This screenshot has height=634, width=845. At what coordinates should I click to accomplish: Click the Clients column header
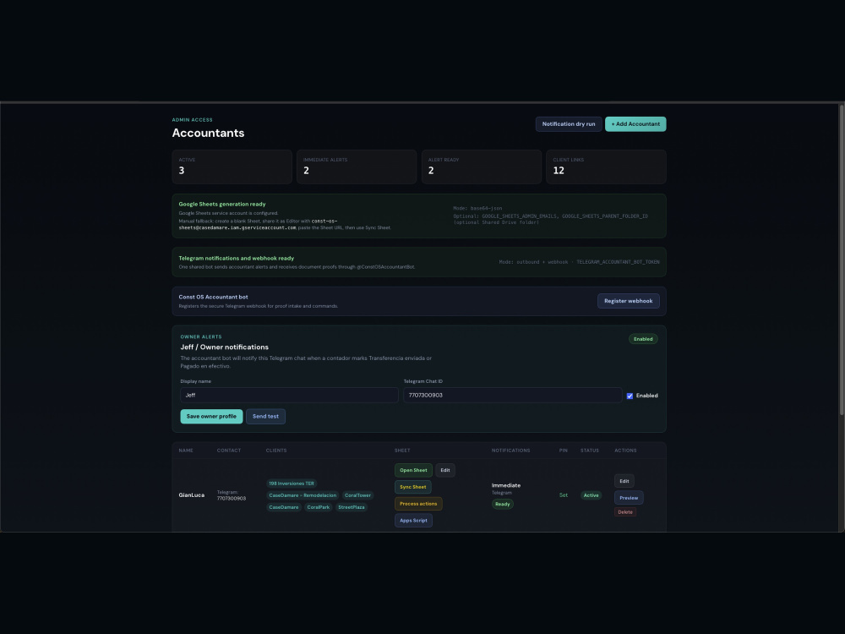point(276,451)
